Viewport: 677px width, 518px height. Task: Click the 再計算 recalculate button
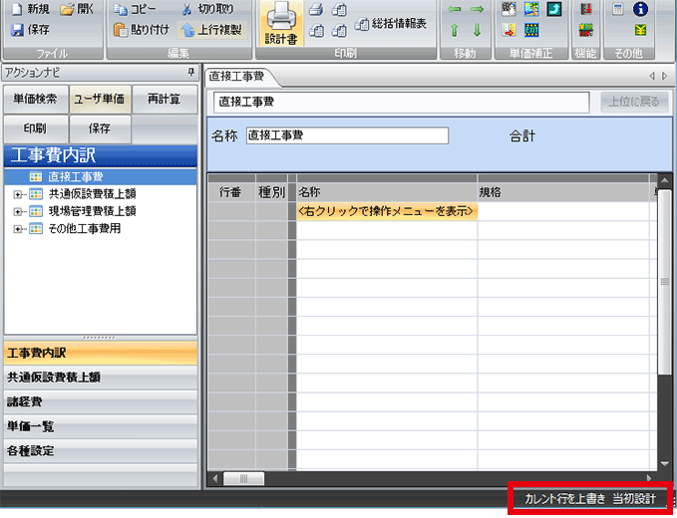(x=165, y=100)
